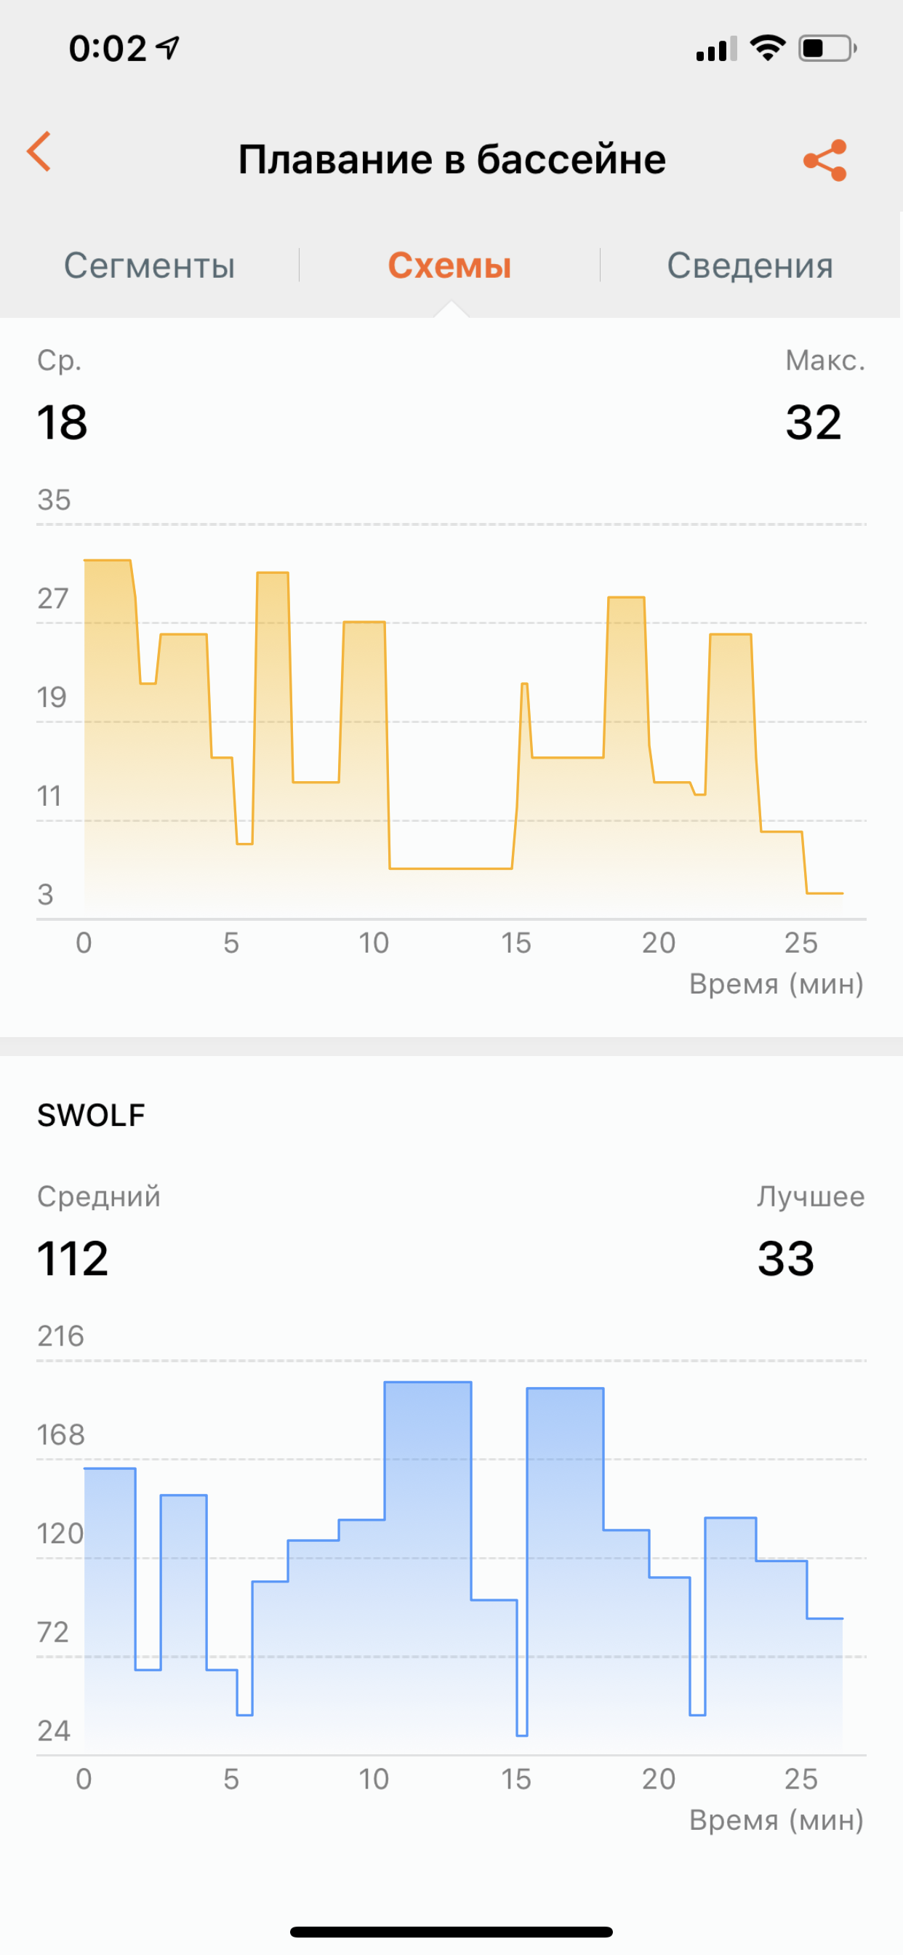Tap the battery indicator icon

827,49
